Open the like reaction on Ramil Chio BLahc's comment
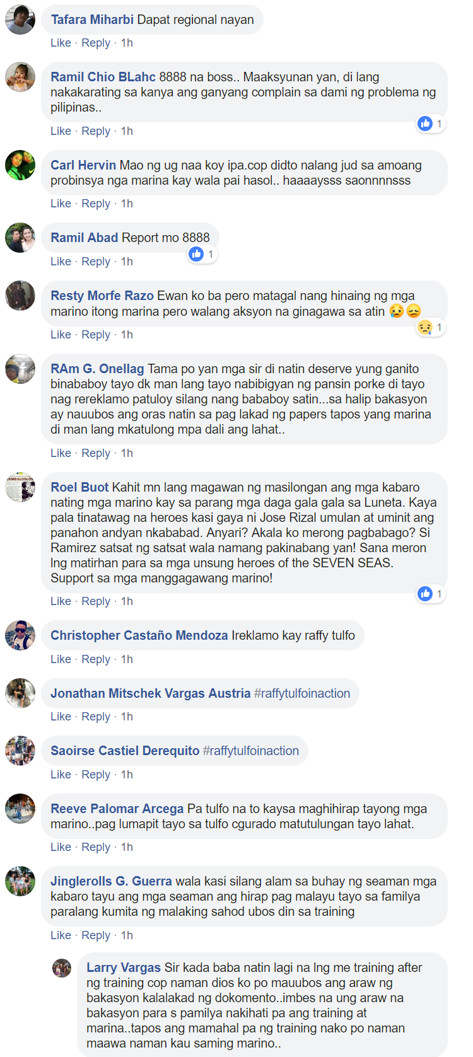The width and height of the screenshot is (473, 1057). [x=425, y=124]
